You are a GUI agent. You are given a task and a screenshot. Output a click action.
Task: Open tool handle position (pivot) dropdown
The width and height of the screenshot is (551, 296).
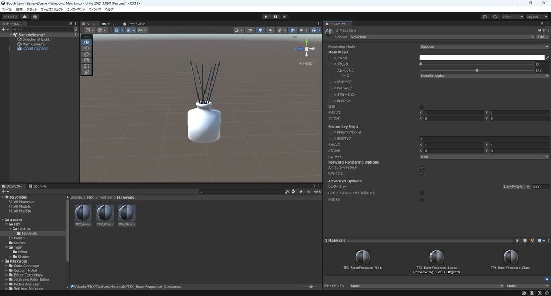coord(90,30)
